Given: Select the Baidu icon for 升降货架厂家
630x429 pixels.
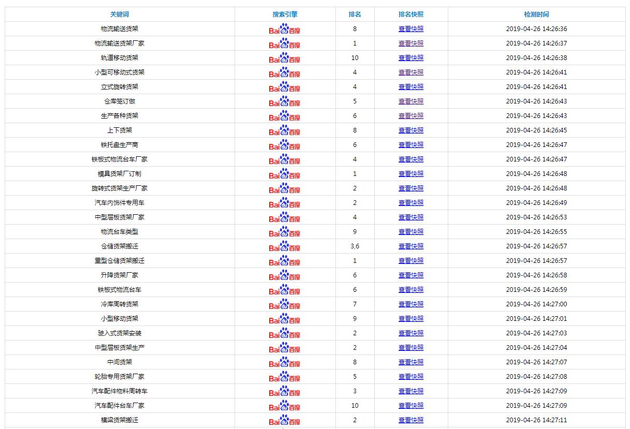Looking at the screenshot, I should tap(285, 275).
